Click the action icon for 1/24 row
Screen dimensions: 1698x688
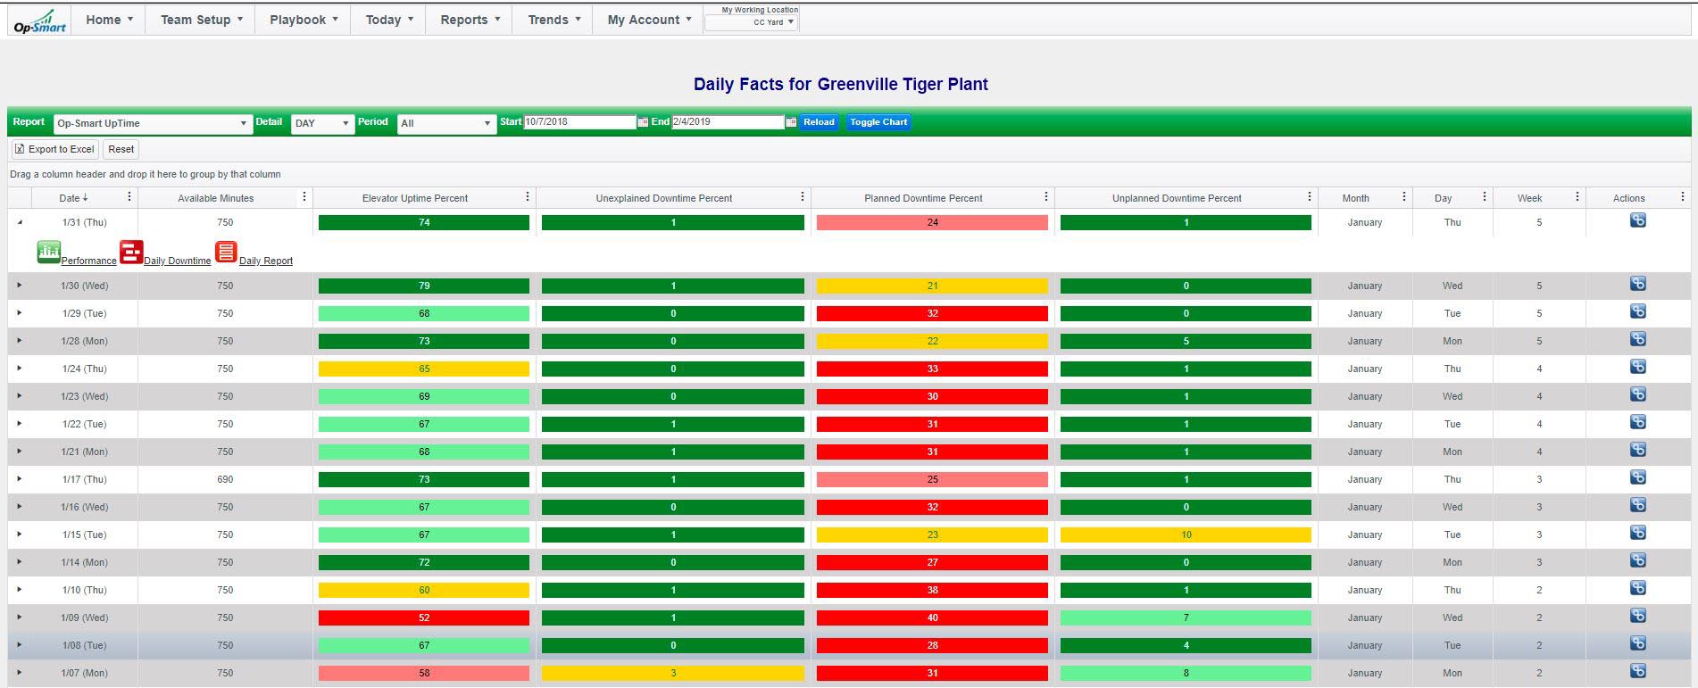(x=1637, y=368)
